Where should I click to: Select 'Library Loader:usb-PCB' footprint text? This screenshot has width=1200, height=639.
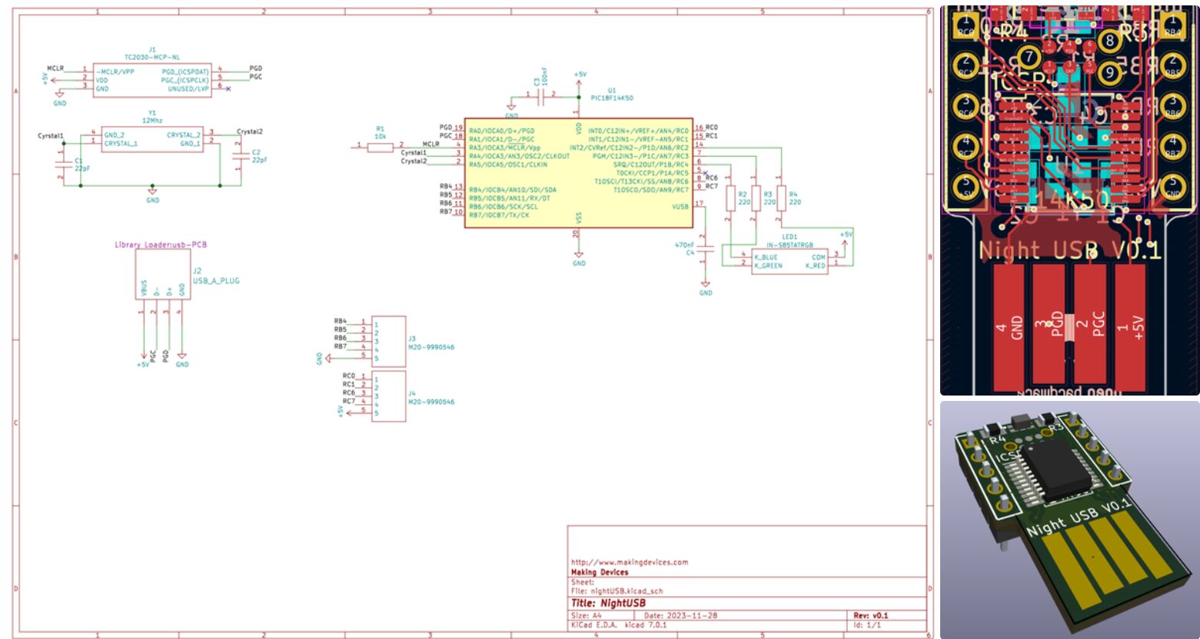[x=161, y=245]
